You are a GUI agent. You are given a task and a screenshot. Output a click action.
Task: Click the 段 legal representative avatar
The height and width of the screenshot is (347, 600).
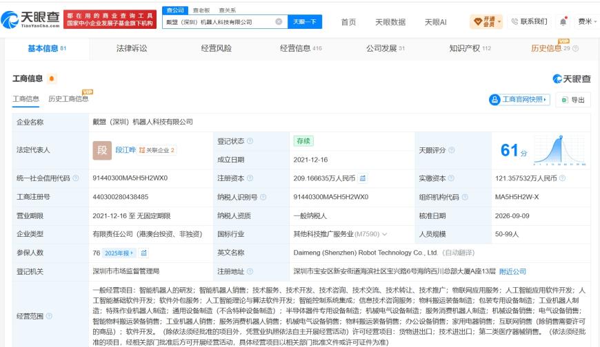point(102,150)
